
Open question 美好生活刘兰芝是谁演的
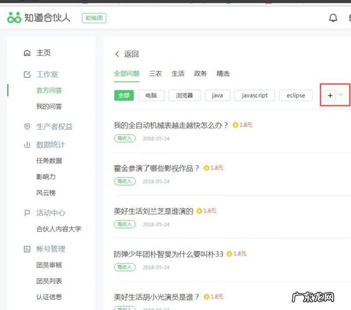click(153, 211)
